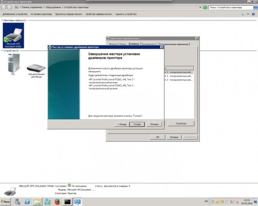This screenshot has width=258, height=206.
Task: Collapse the Принтеры и факсы group
Action: pyautogui.click(x=2, y=20)
